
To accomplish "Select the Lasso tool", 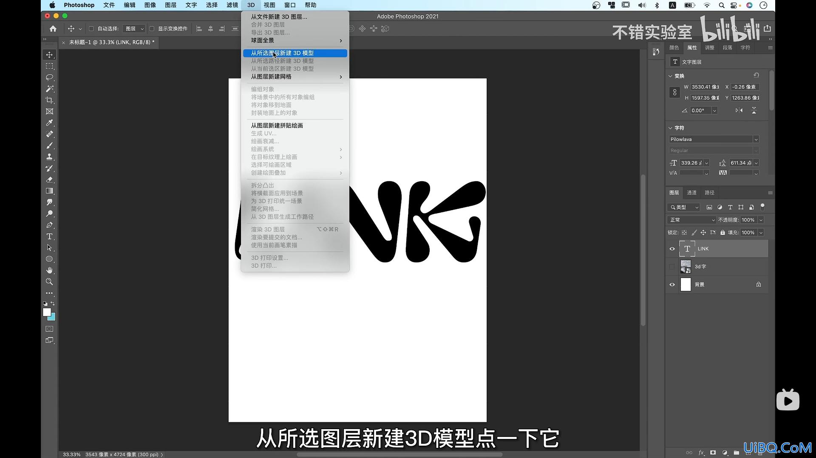I will [x=49, y=78].
